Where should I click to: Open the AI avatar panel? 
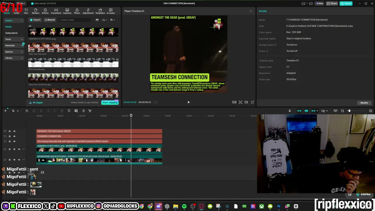pyautogui.click(x=111, y=11)
